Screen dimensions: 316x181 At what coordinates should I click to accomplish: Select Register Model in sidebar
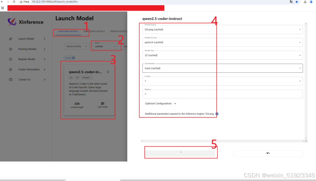[x=27, y=59]
